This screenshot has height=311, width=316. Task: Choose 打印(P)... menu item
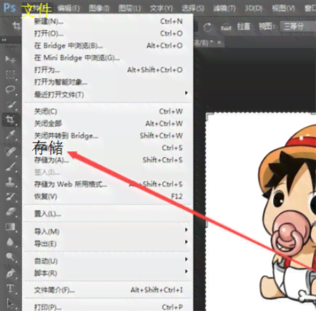tap(108, 307)
